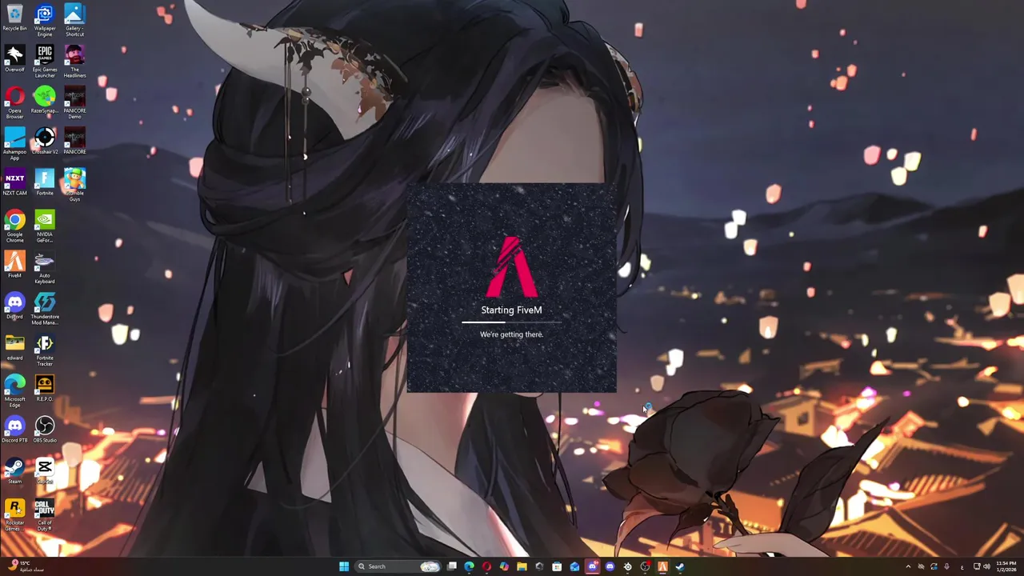
Task: Launch Epic Games Launcher desktop icon
Action: click(45, 62)
